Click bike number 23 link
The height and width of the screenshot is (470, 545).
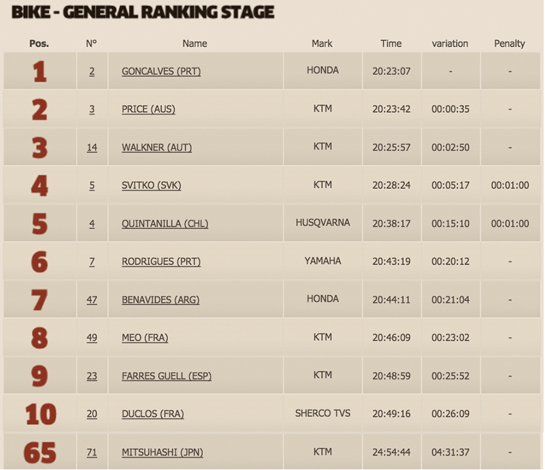[92, 376]
